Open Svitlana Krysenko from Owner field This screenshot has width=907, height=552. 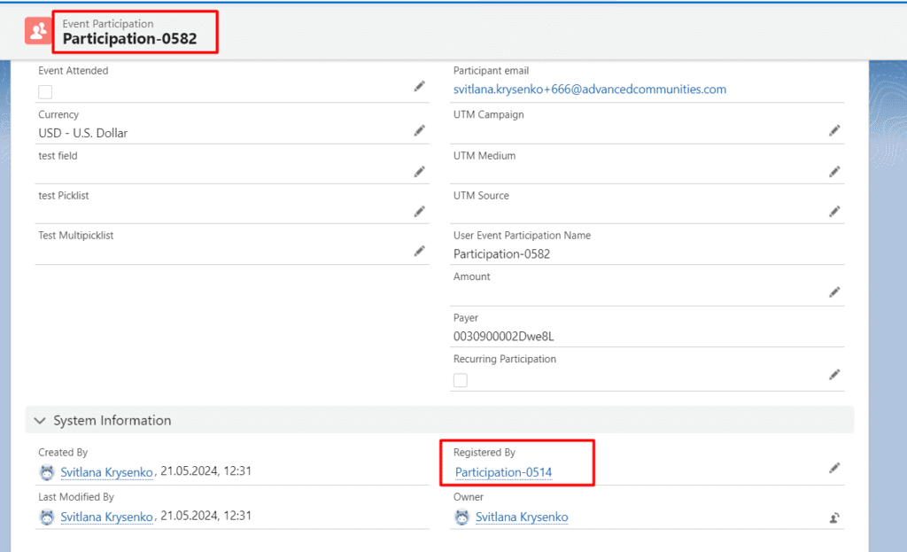tap(522, 517)
